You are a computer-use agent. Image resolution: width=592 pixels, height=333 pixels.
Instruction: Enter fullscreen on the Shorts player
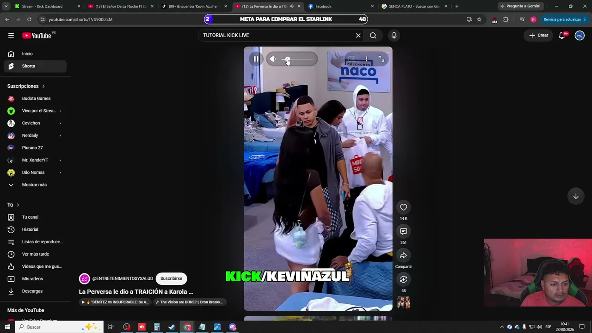pyautogui.click(x=381, y=59)
